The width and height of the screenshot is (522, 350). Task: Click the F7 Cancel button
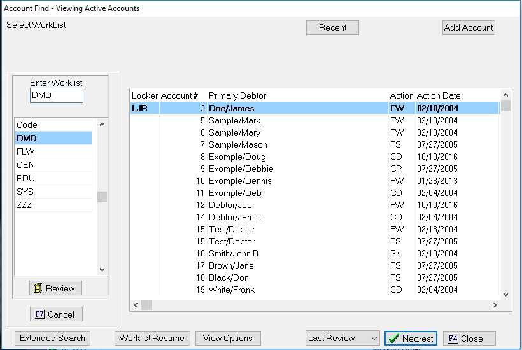[x=55, y=314]
